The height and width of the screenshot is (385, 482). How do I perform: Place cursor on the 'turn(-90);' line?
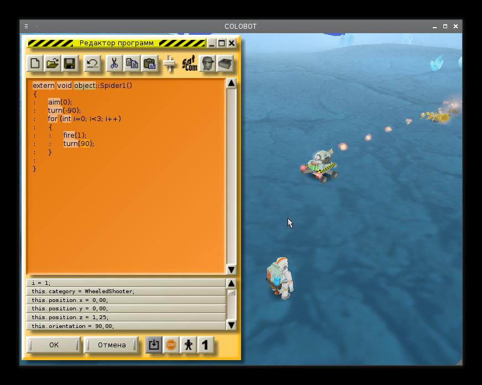64,111
